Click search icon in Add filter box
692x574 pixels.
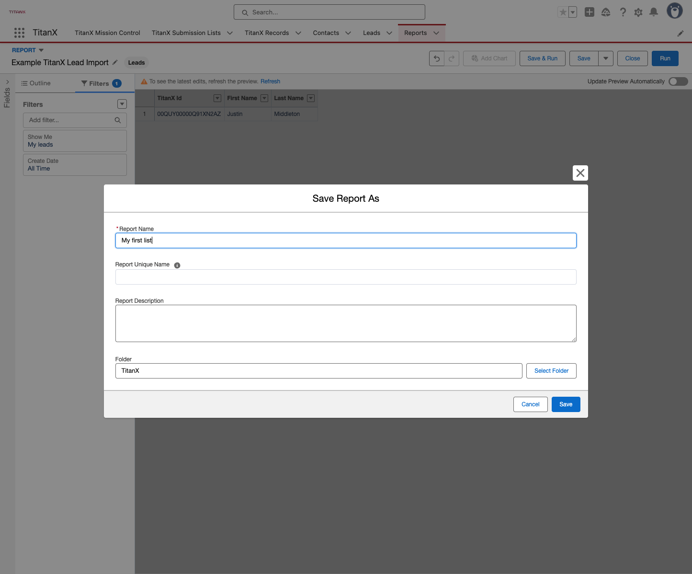(x=118, y=120)
